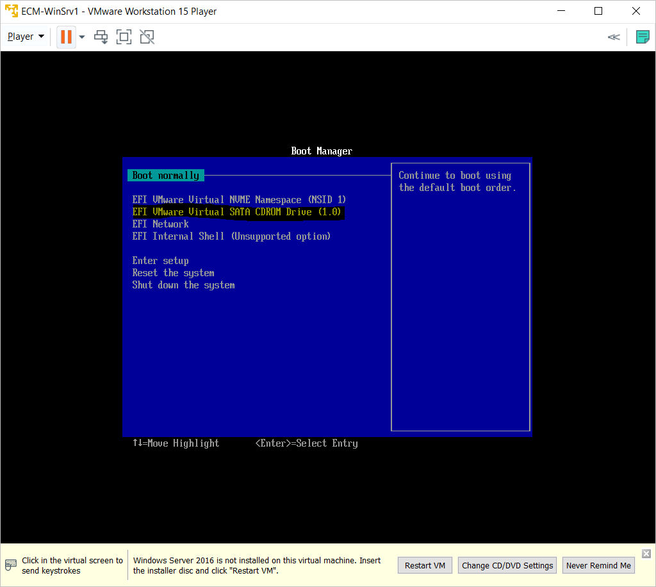Image resolution: width=656 pixels, height=587 pixels.
Task: Click the <Enter>=Select Entry hint
Action: coord(306,443)
